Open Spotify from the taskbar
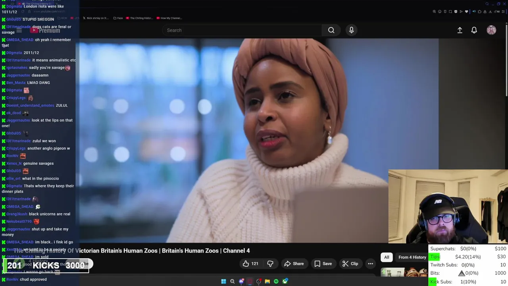508x286 pixels. tap(276, 282)
